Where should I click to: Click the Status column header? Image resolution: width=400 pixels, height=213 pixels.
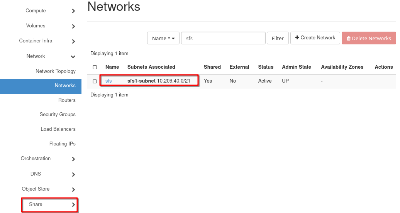266,67
